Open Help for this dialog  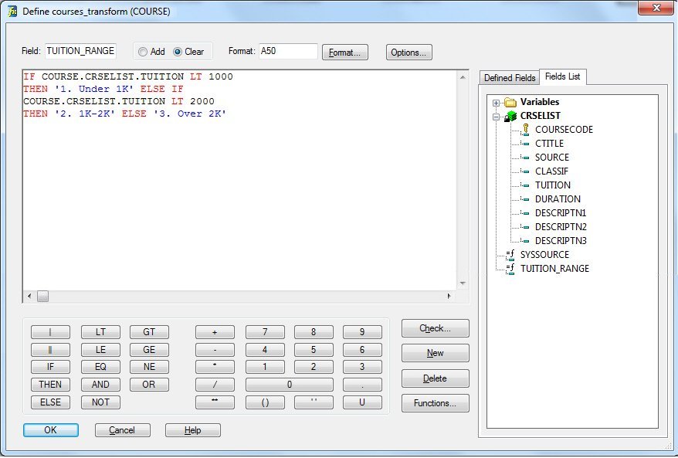tap(193, 430)
